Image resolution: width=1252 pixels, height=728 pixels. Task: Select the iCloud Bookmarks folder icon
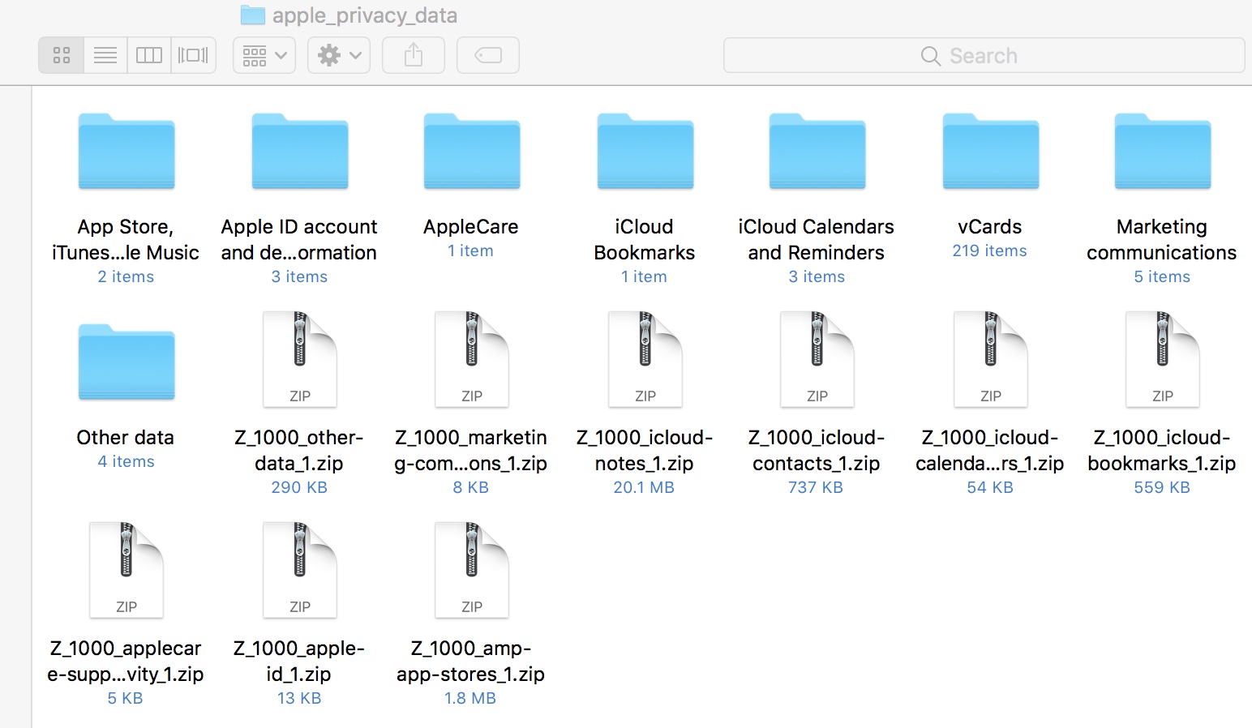point(645,152)
